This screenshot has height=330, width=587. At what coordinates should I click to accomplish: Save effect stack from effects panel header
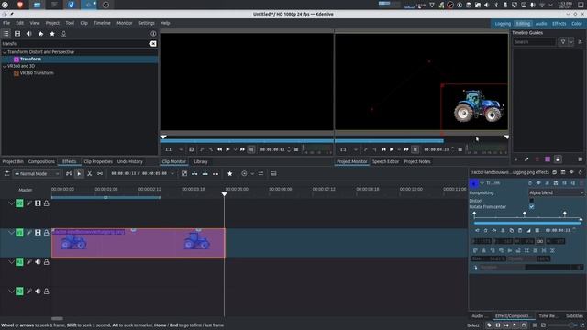point(563,172)
